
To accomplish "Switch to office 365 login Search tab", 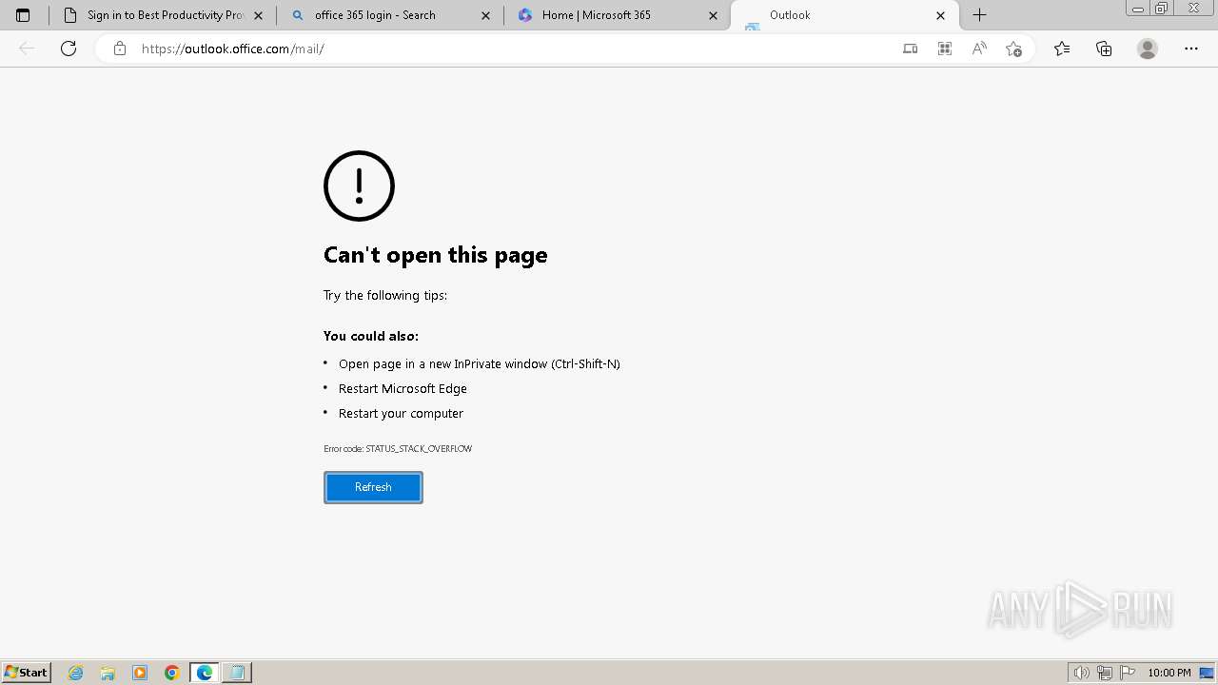I will (x=390, y=15).
